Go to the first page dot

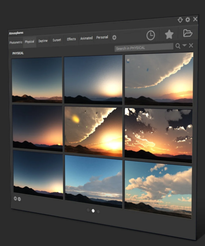(88, 210)
